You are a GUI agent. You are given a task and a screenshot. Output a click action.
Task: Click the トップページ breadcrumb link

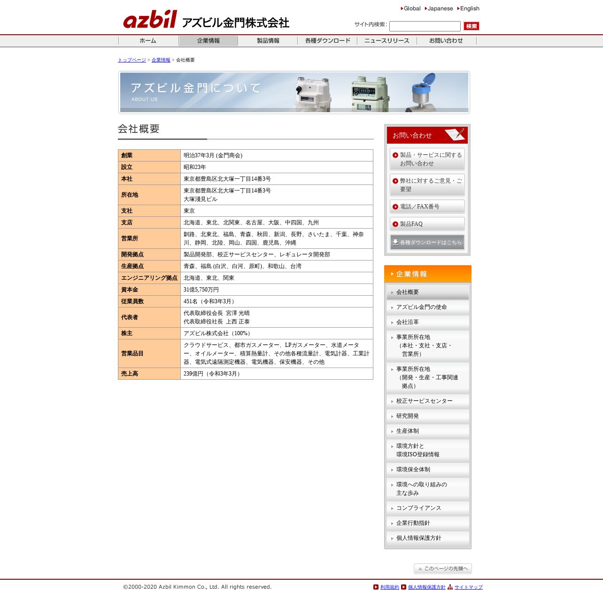tap(132, 60)
